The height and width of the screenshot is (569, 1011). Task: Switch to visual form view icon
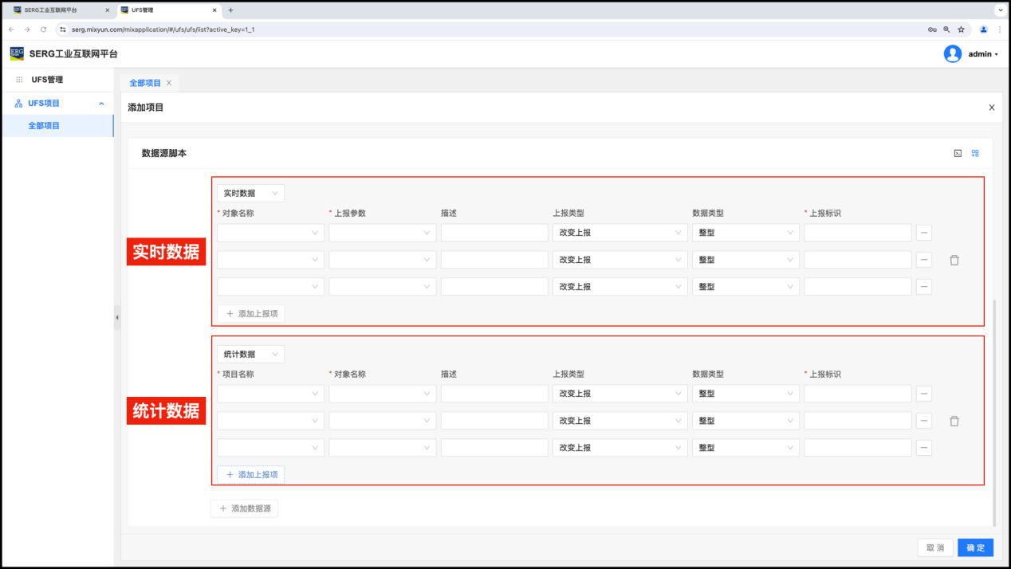975,153
